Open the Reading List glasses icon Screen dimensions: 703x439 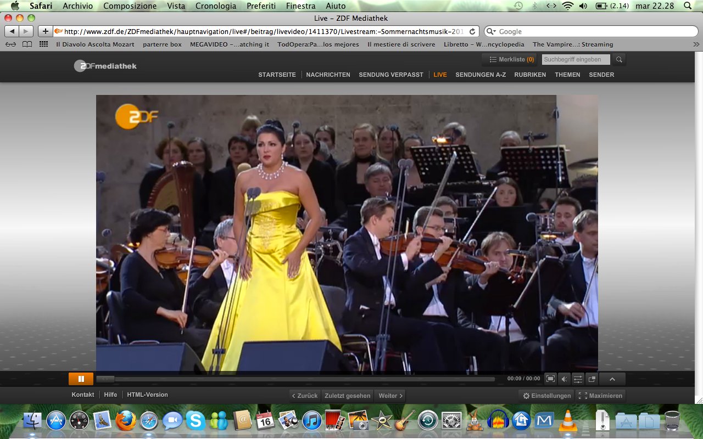pyautogui.click(x=10, y=44)
